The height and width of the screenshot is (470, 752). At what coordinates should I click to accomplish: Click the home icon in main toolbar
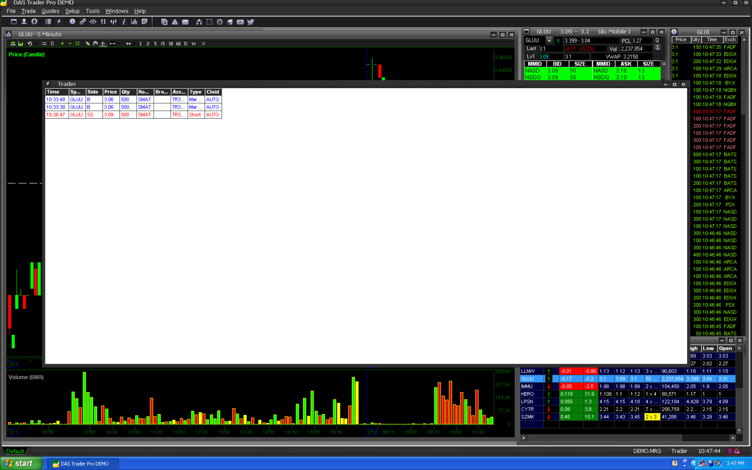tap(230, 22)
